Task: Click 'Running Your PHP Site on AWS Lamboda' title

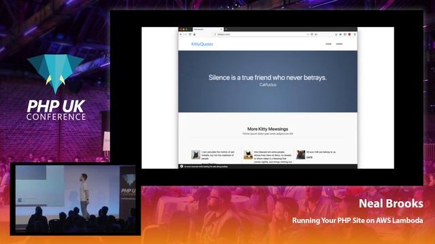Action: (358, 220)
